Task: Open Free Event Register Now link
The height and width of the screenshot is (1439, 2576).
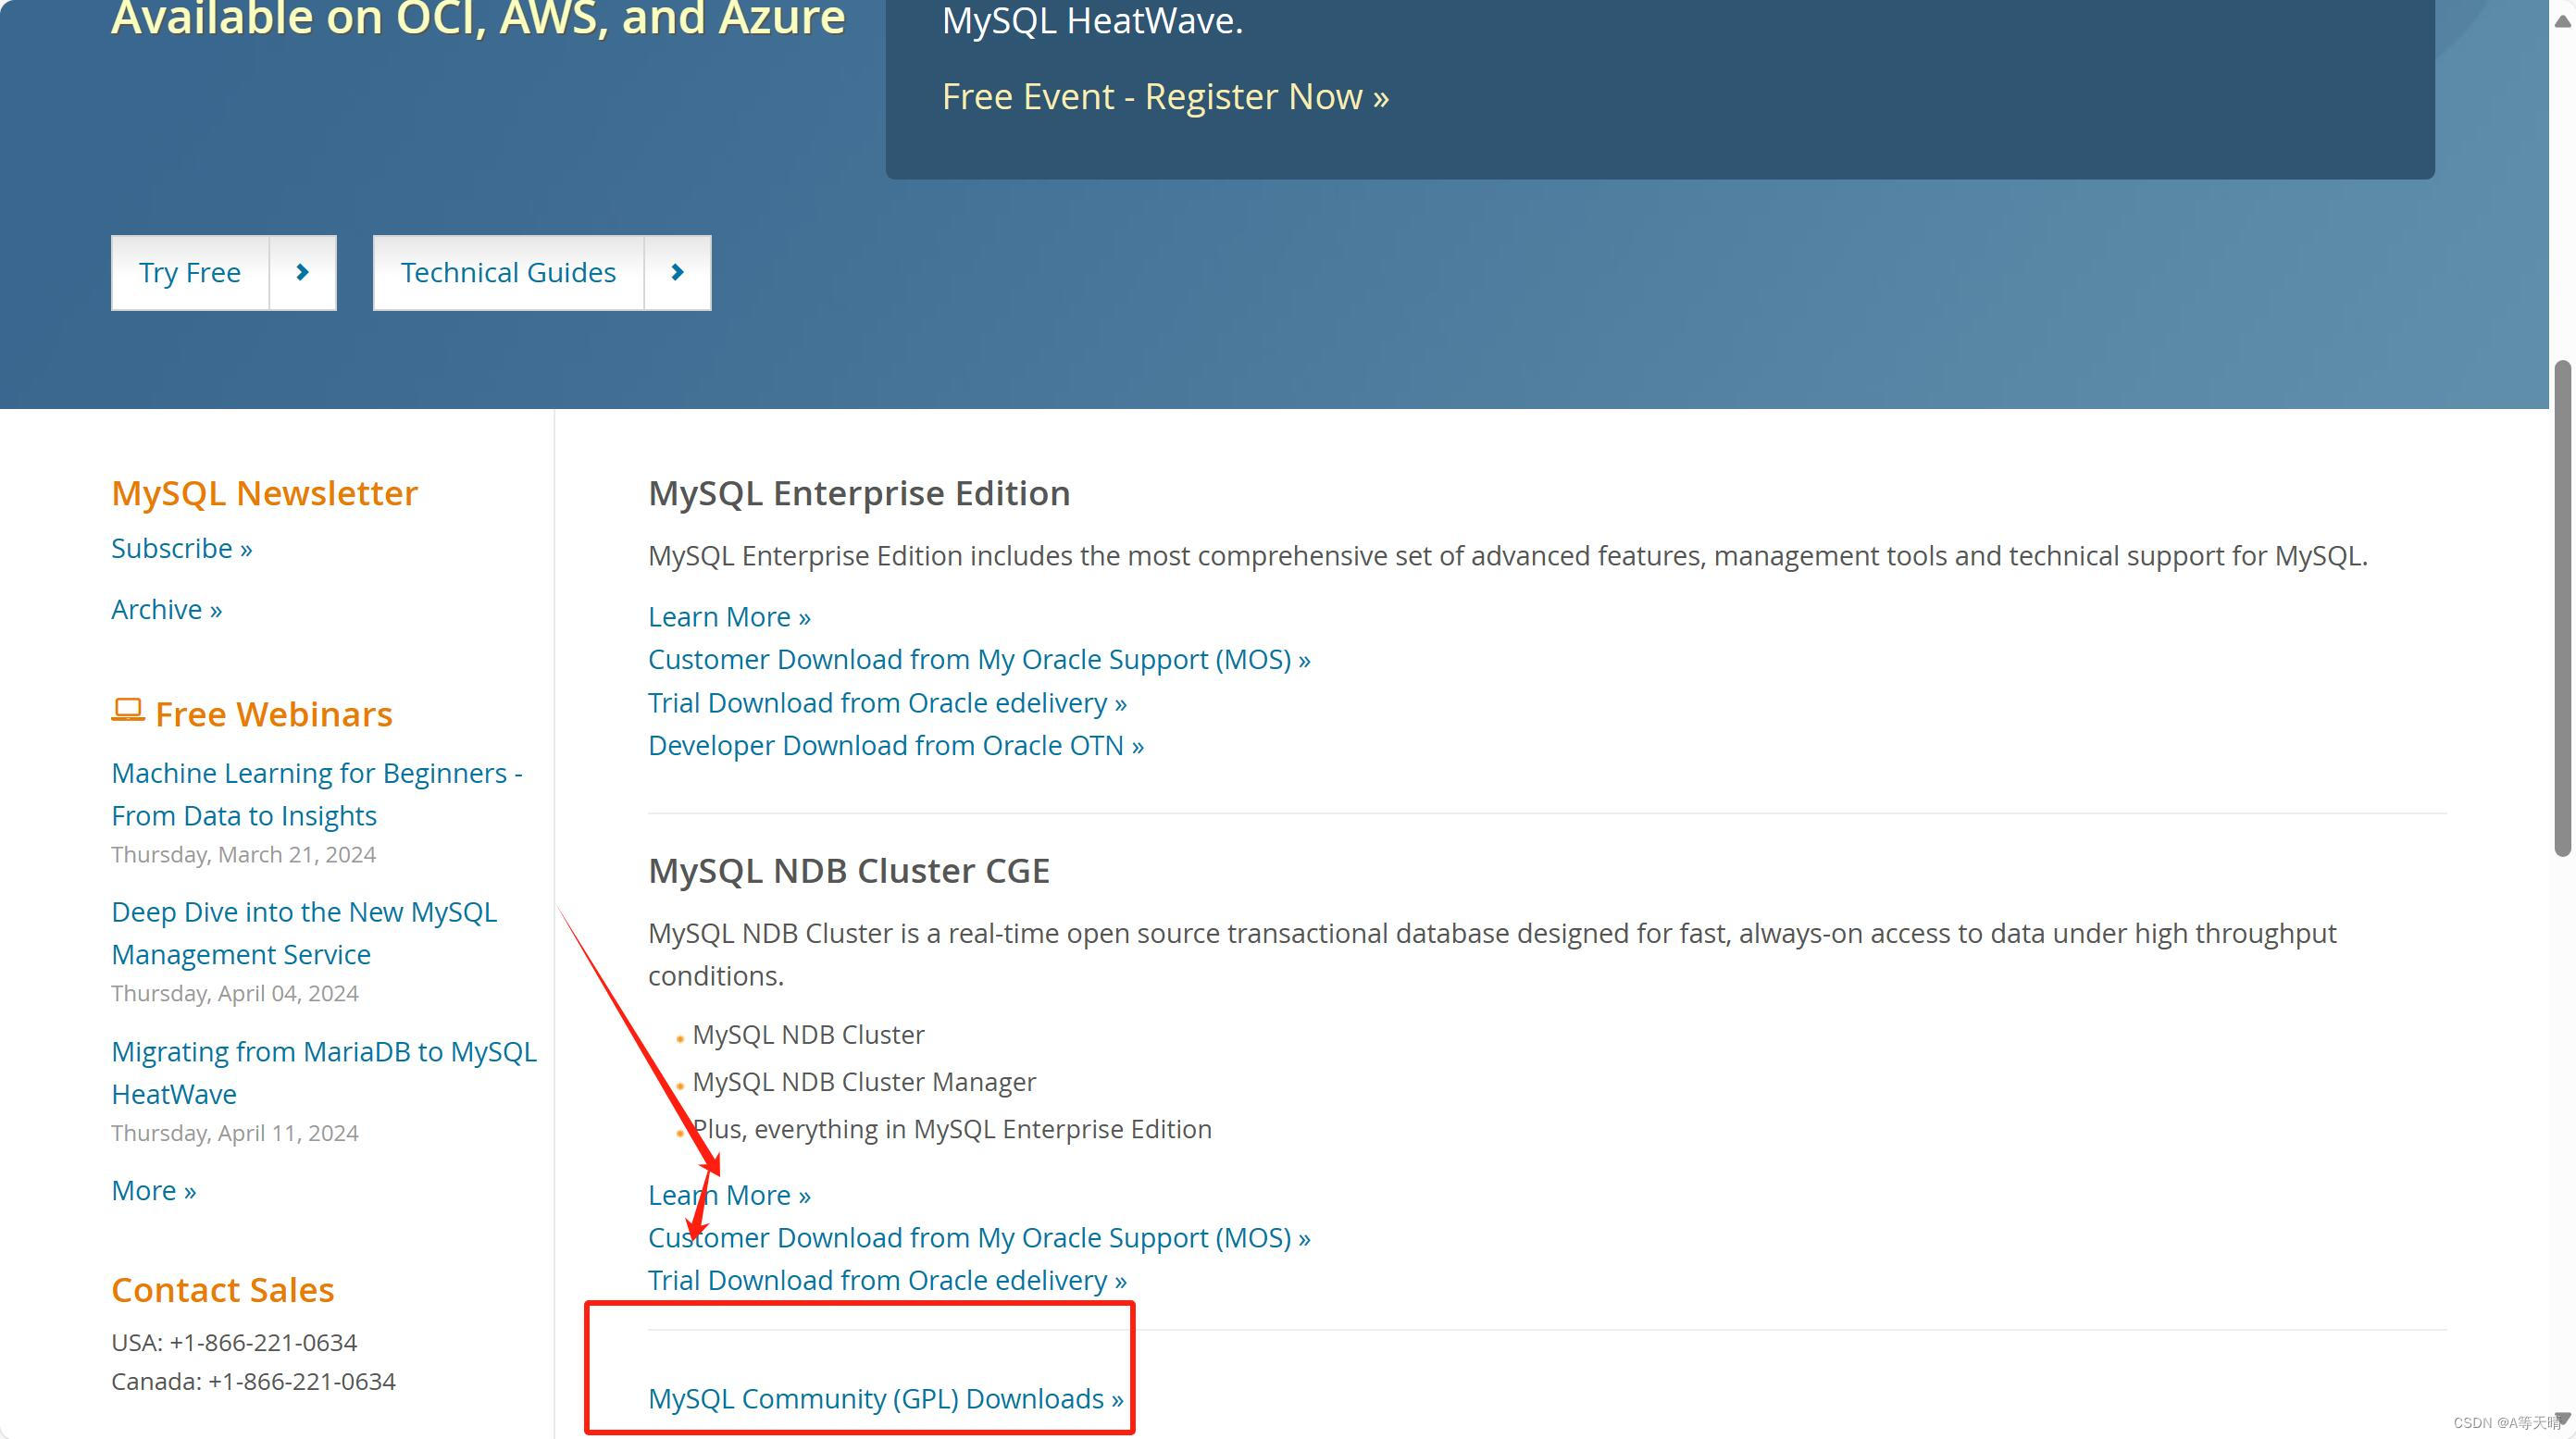Action: click(x=1164, y=97)
